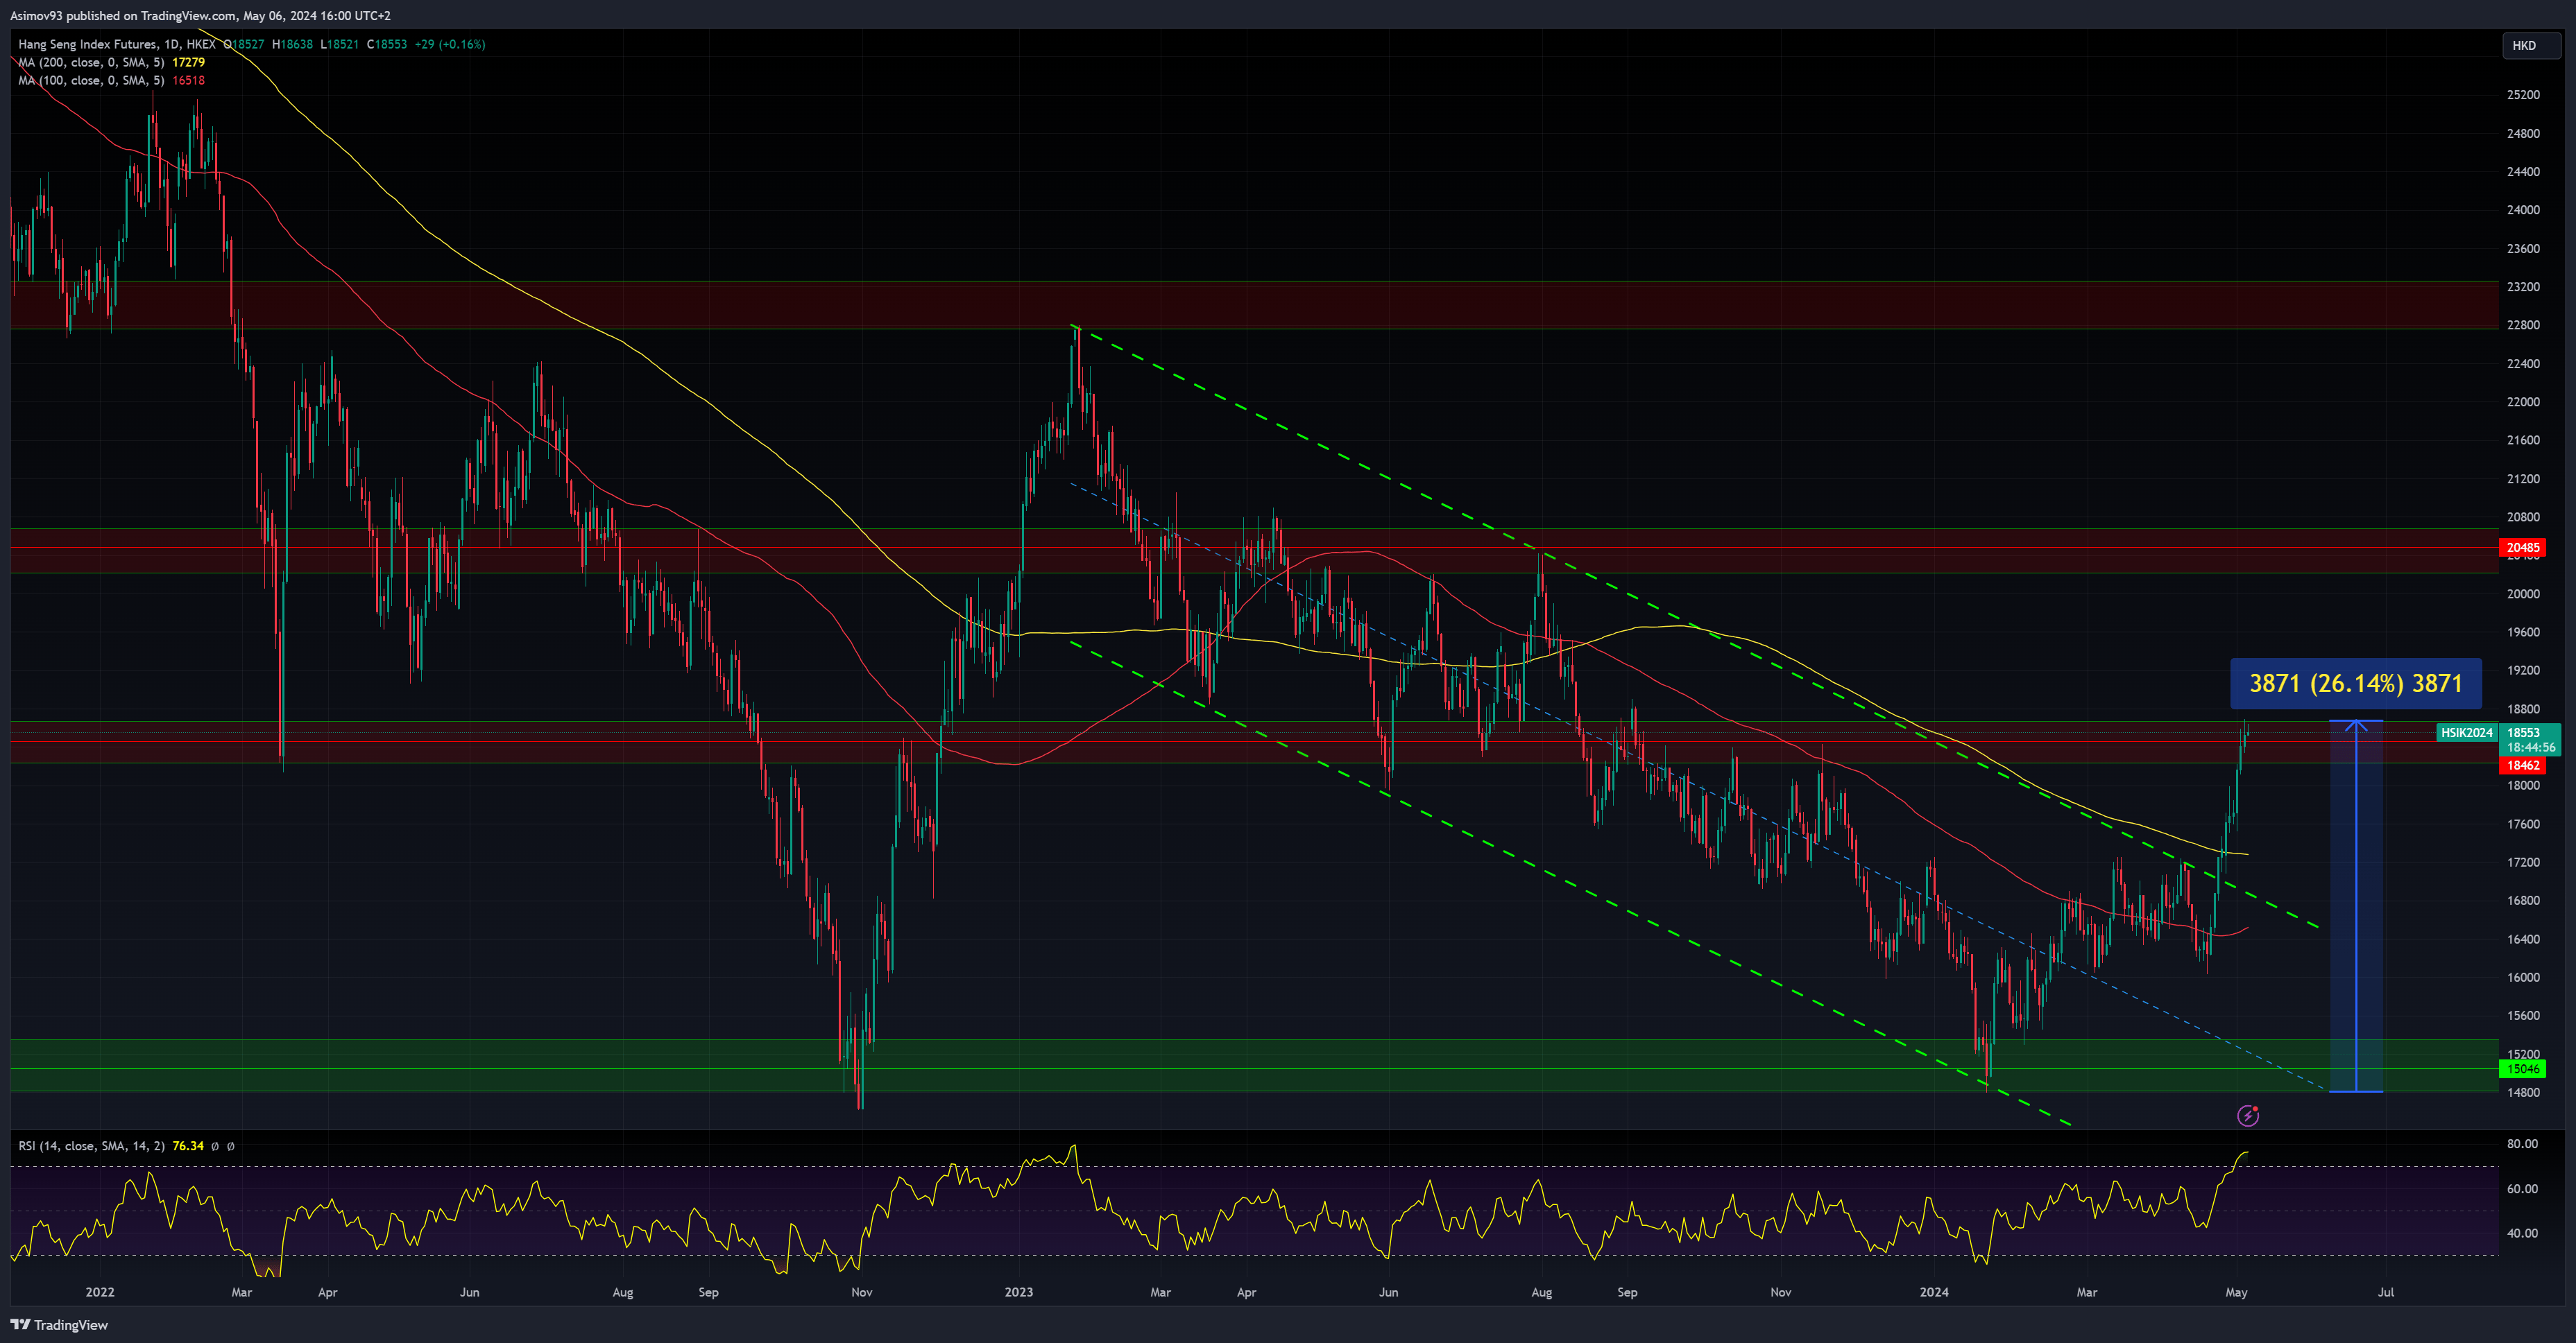The height and width of the screenshot is (1343, 2576).
Task: Click the 40.00 RSI axis label
Action: coord(2522,1233)
